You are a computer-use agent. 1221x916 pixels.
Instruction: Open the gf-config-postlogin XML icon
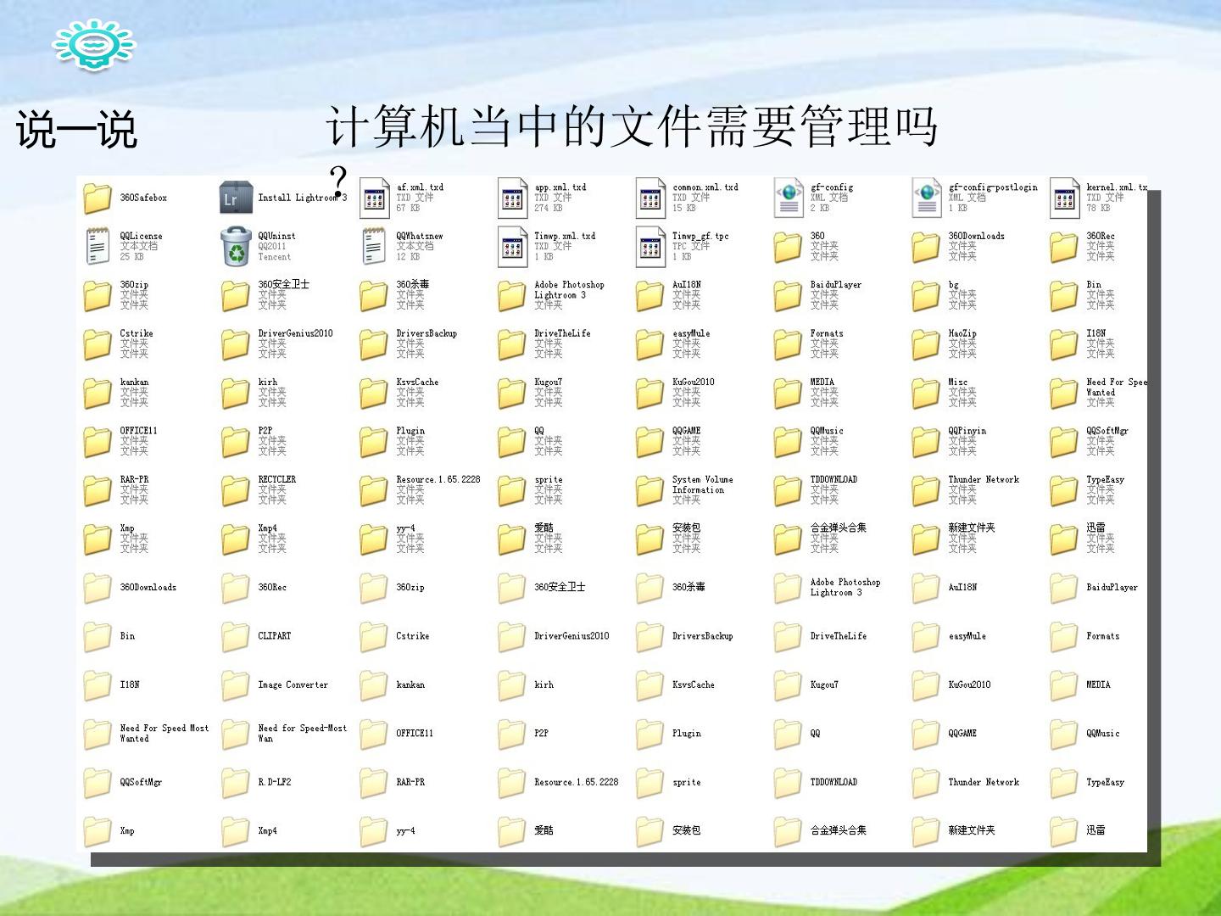(927, 198)
